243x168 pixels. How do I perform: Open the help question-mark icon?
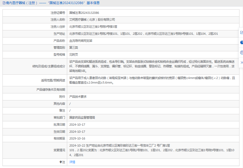pyautogui.click(x=242, y=42)
